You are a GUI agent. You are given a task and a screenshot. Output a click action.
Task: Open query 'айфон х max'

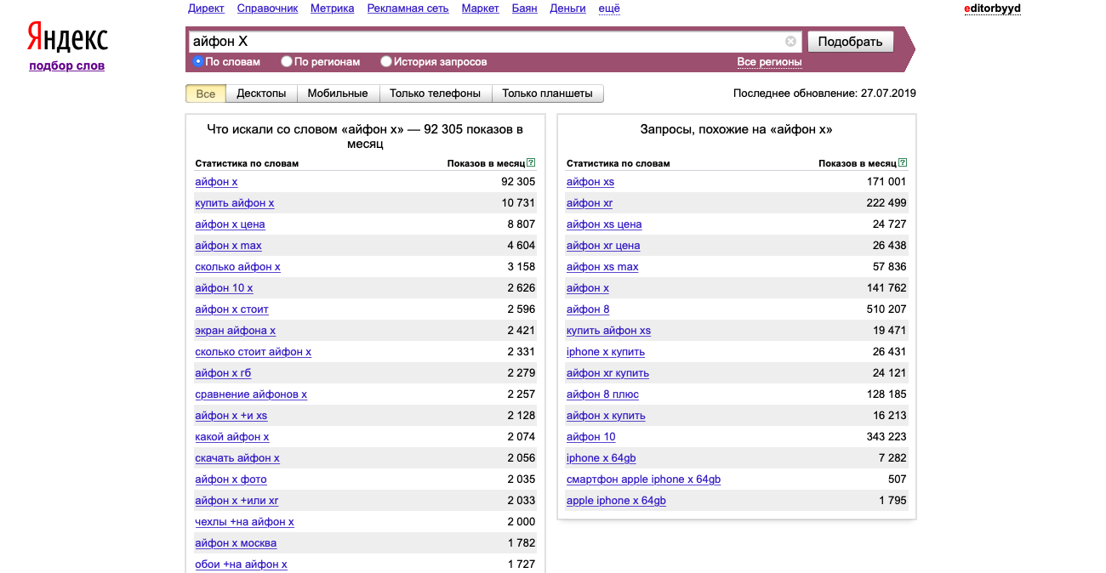(x=228, y=246)
